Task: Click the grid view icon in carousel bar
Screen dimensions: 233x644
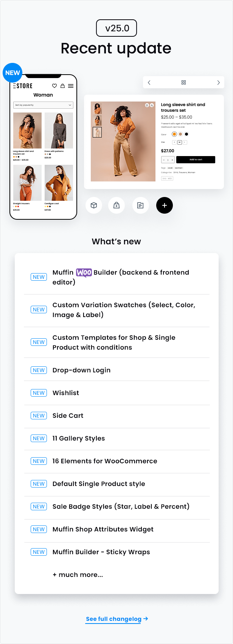Action: pyautogui.click(x=183, y=82)
